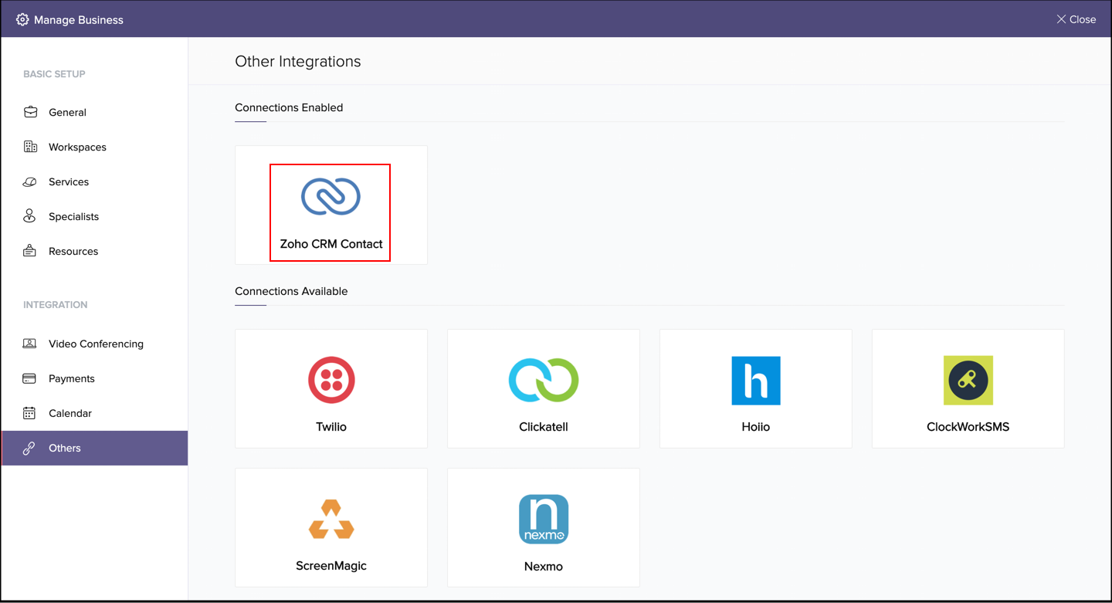Select the Twilio connection tile

click(331, 388)
